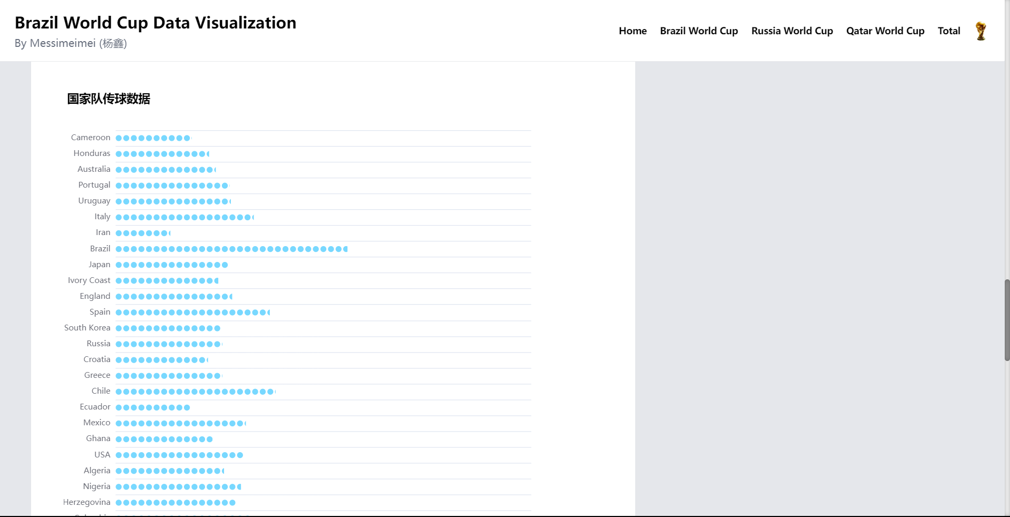The width and height of the screenshot is (1010, 517).
Task: Select the Italy axis label
Action: [x=102, y=217]
